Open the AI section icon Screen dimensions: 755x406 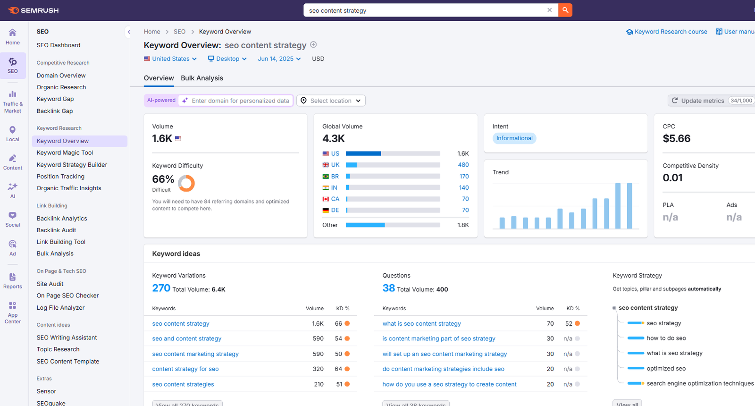click(x=13, y=190)
